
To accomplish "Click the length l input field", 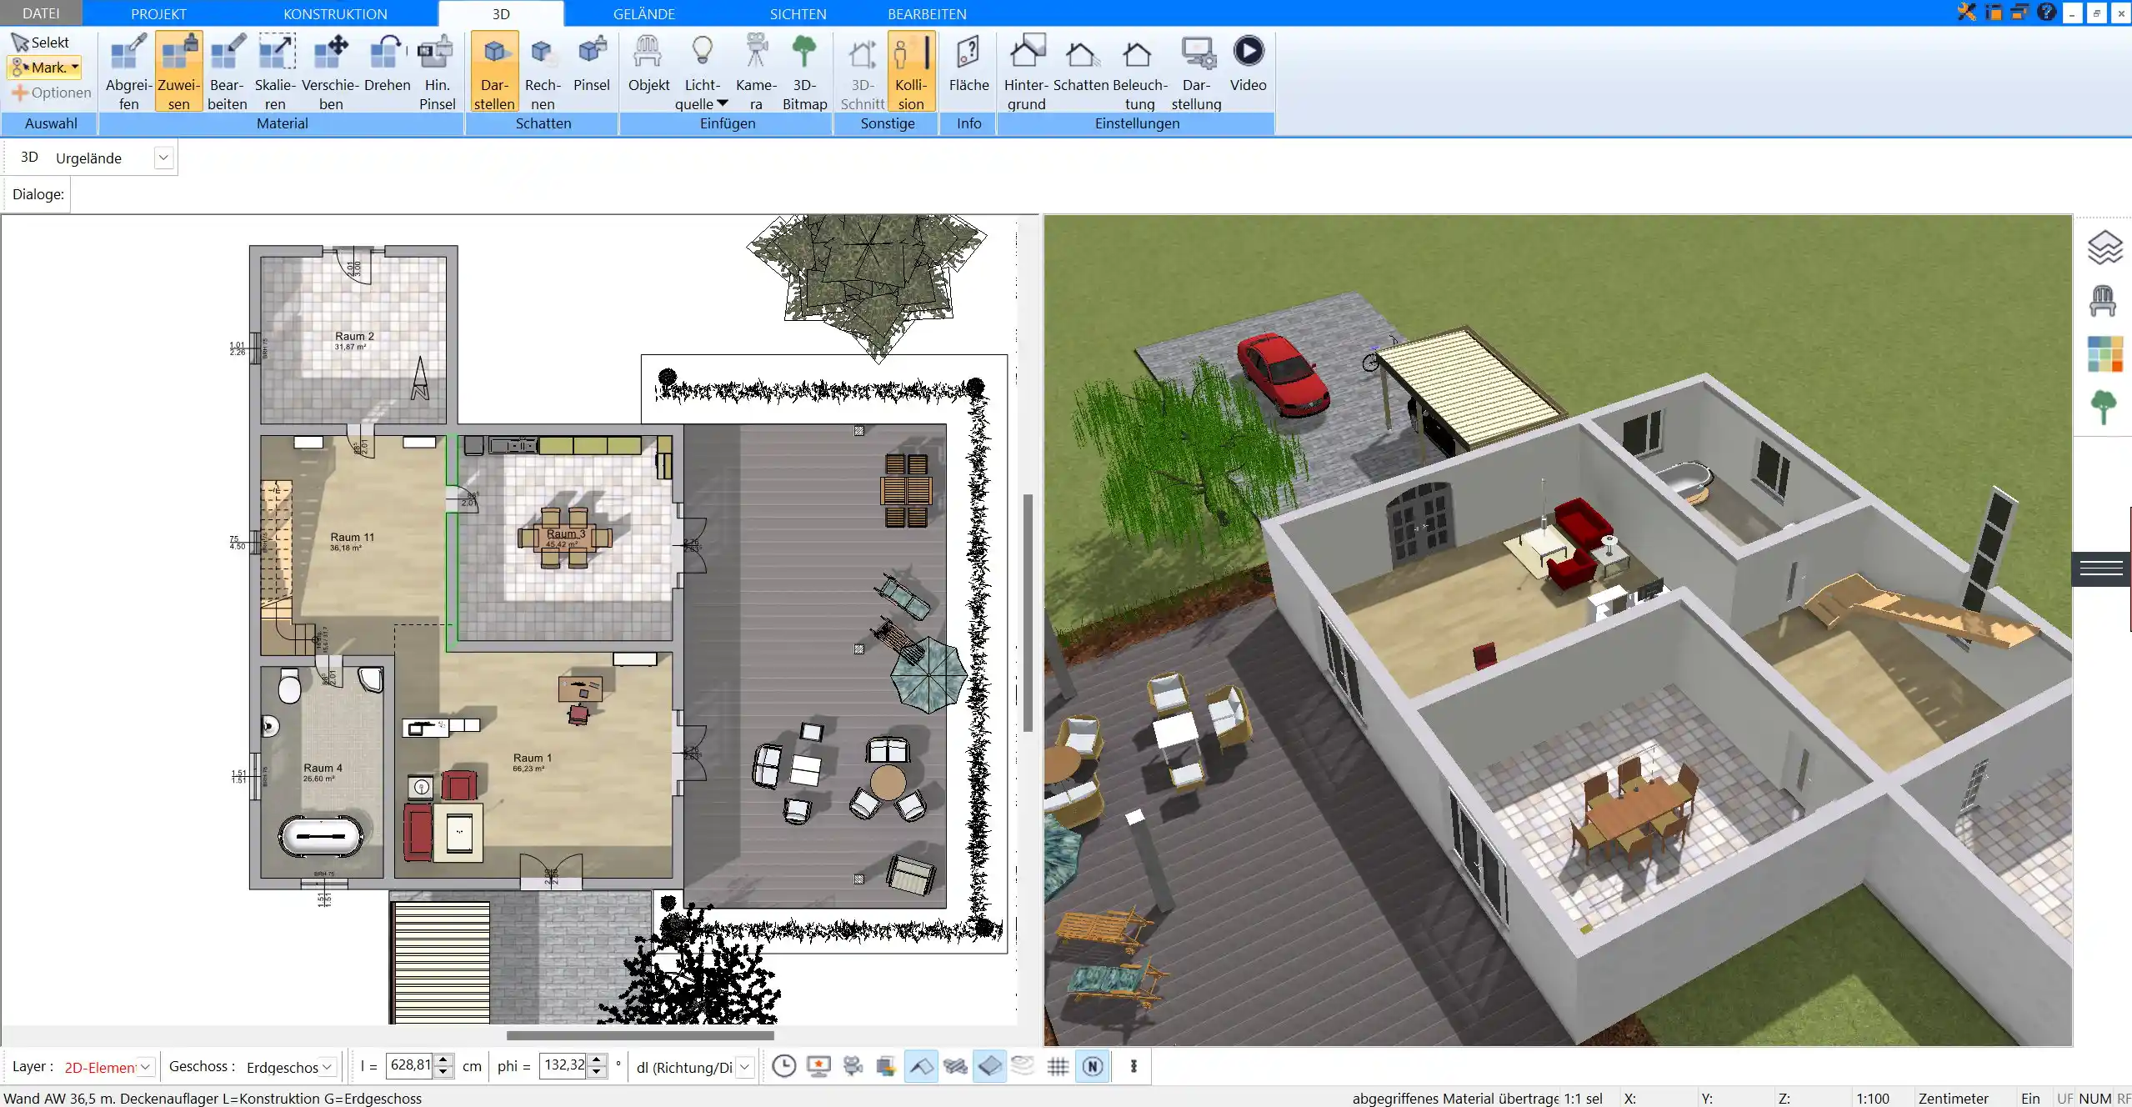I will click(x=409, y=1065).
